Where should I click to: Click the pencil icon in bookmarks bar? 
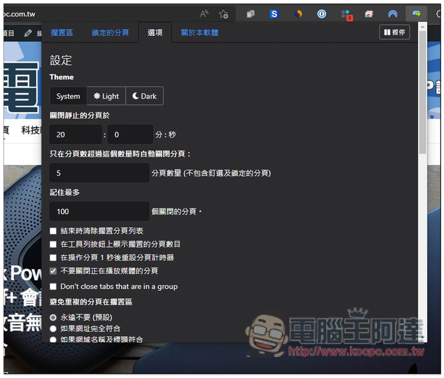point(28,33)
